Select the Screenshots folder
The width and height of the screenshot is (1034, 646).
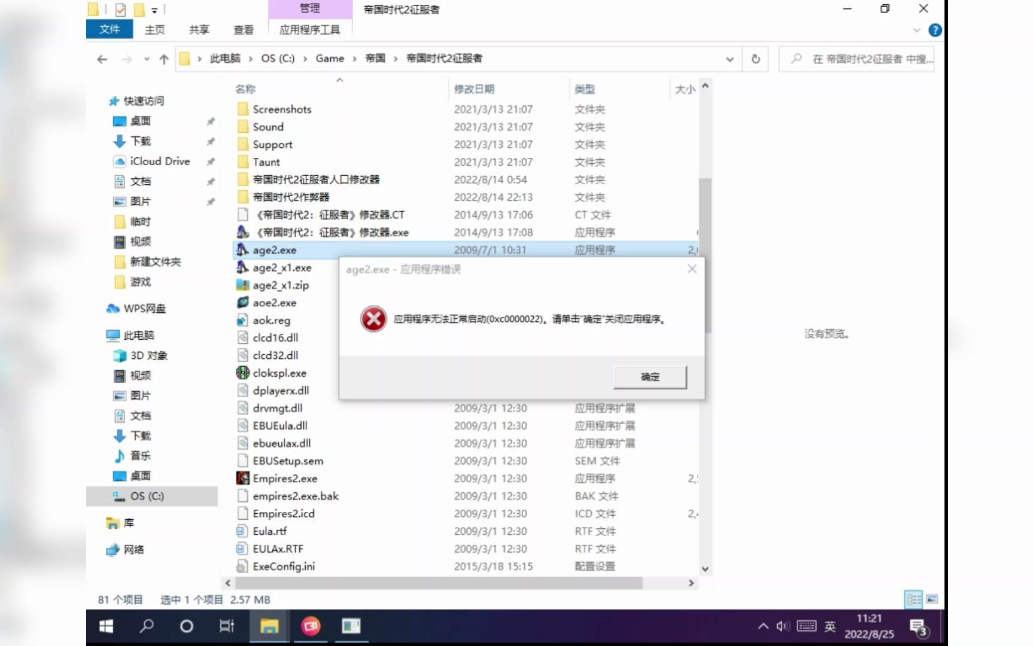(281, 109)
